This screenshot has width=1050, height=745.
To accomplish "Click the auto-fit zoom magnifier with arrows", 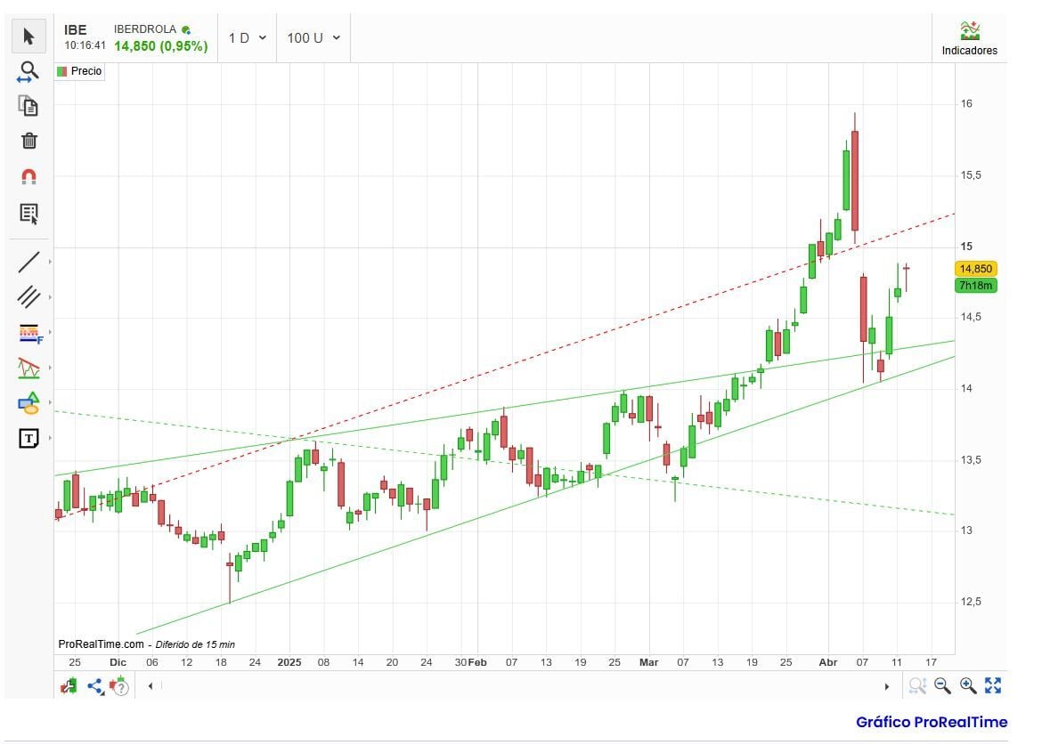I will click(x=916, y=685).
